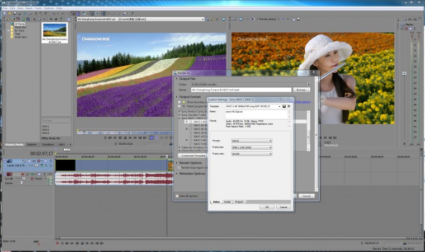Switch to the Audio tab

coord(227,201)
